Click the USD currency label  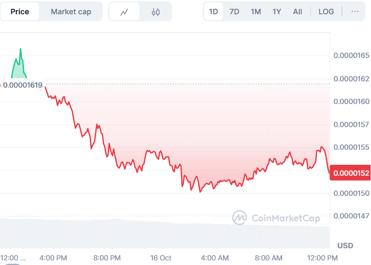pyautogui.click(x=345, y=245)
